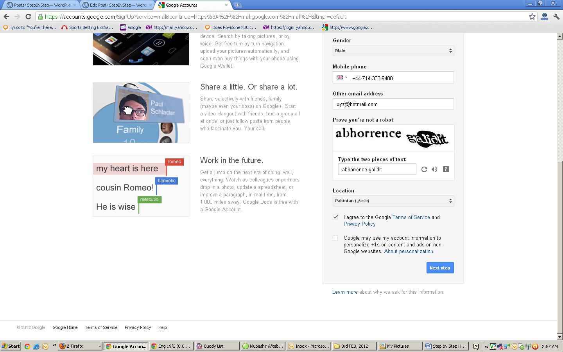The height and width of the screenshot is (352, 563).
Task: Switch to the Edit Post StepByStep tab
Action: (x=117, y=5)
